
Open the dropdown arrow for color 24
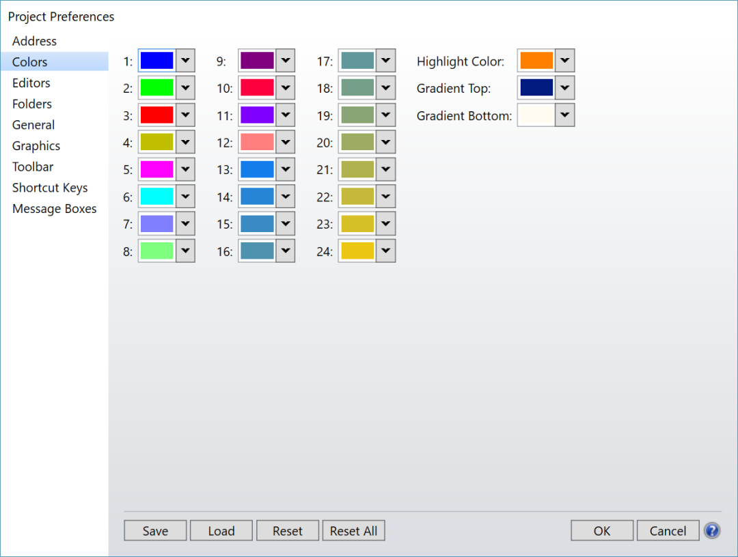tap(385, 251)
